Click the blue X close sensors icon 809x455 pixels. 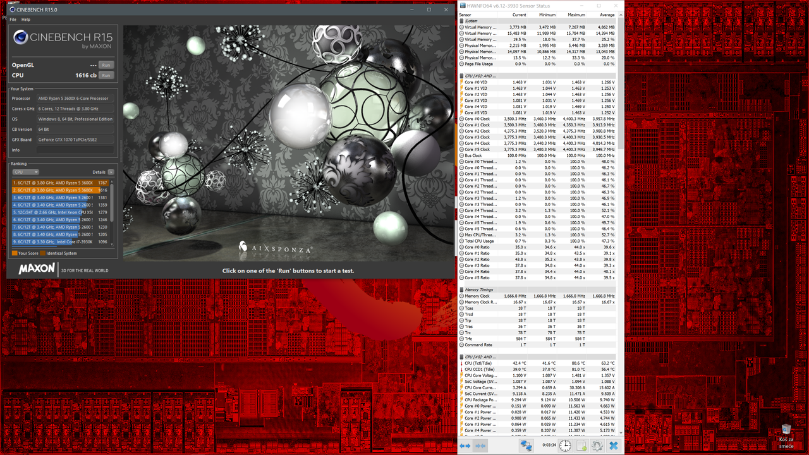pos(613,446)
